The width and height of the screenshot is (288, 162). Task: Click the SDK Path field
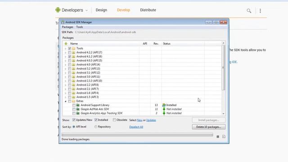[x=105, y=32]
